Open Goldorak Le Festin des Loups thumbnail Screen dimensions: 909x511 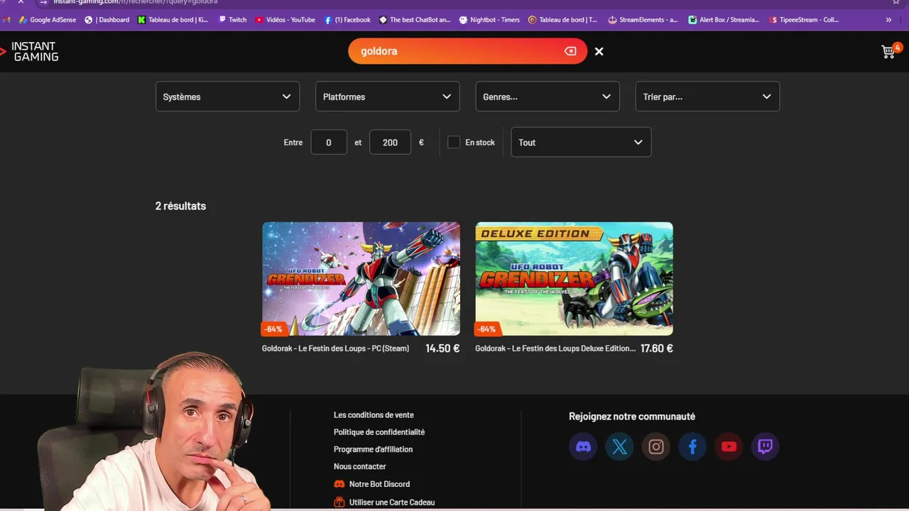point(361,278)
